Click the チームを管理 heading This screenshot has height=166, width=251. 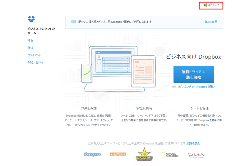200,108
